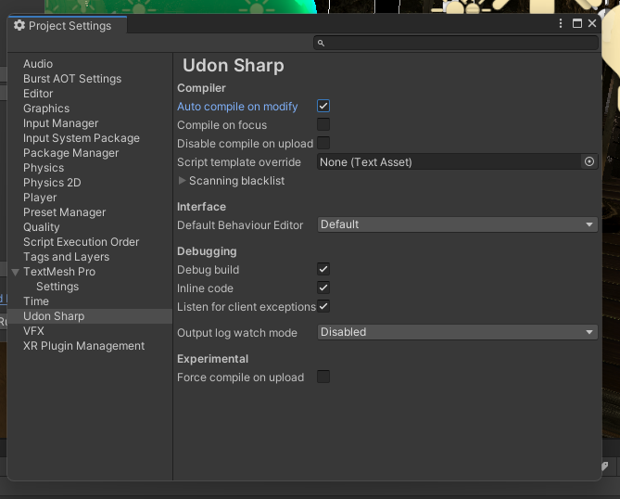
Task: Select Package Manager settings
Action: pyautogui.click(x=71, y=153)
